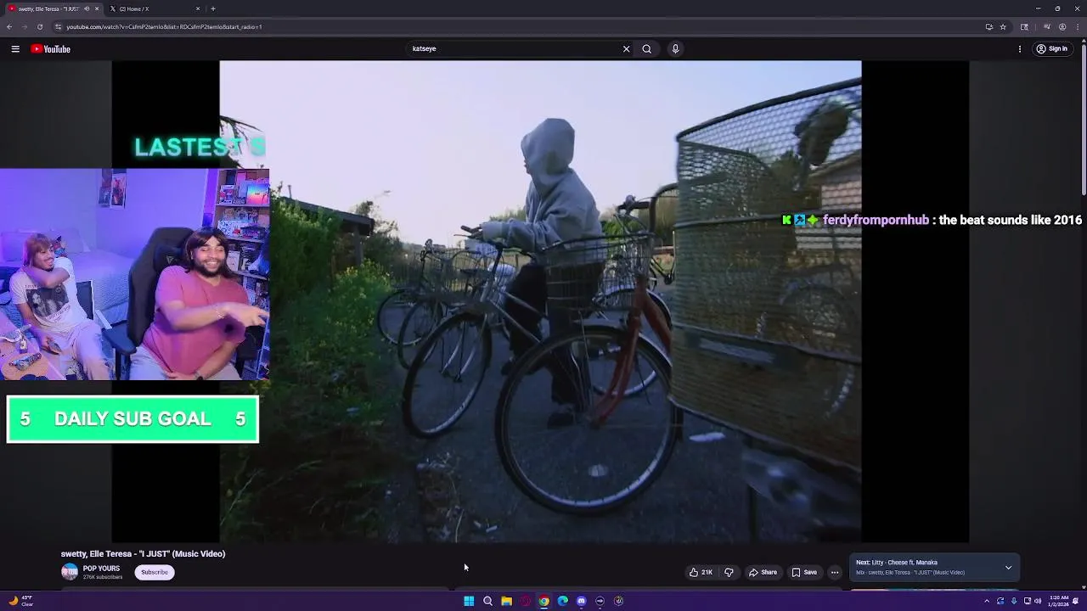
Task: Show hidden system tray icons
Action: pyautogui.click(x=987, y=601)
